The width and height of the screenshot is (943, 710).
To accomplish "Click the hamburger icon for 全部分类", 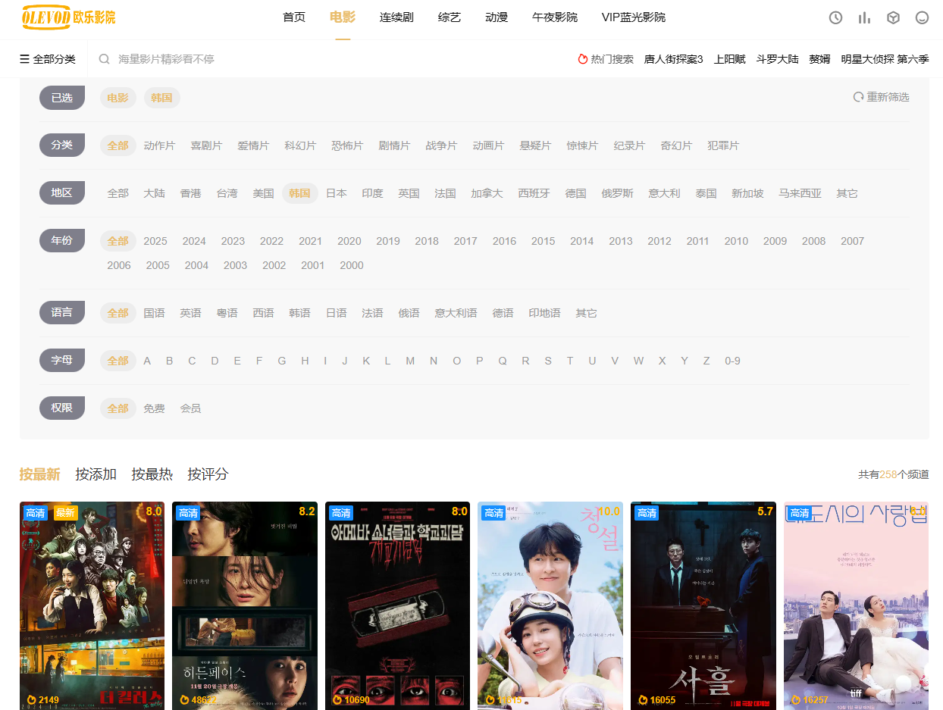I will (x=24, y=59).
